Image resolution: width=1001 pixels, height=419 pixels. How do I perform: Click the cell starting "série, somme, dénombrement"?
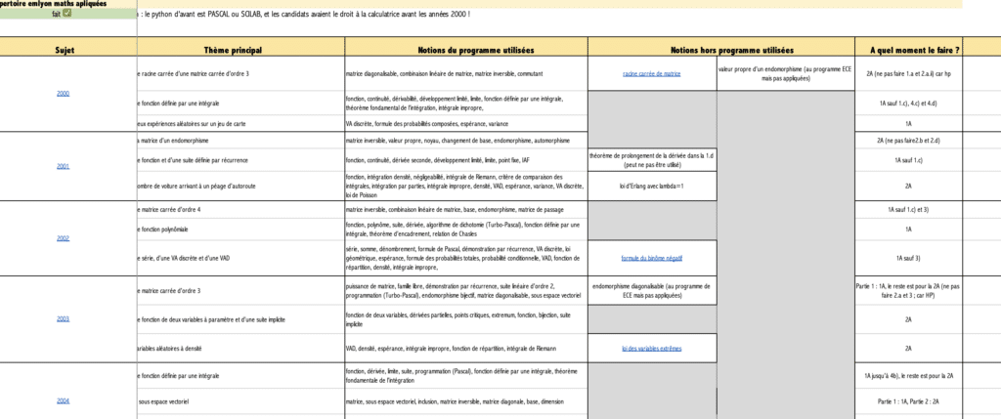click(x=466, y=258)
